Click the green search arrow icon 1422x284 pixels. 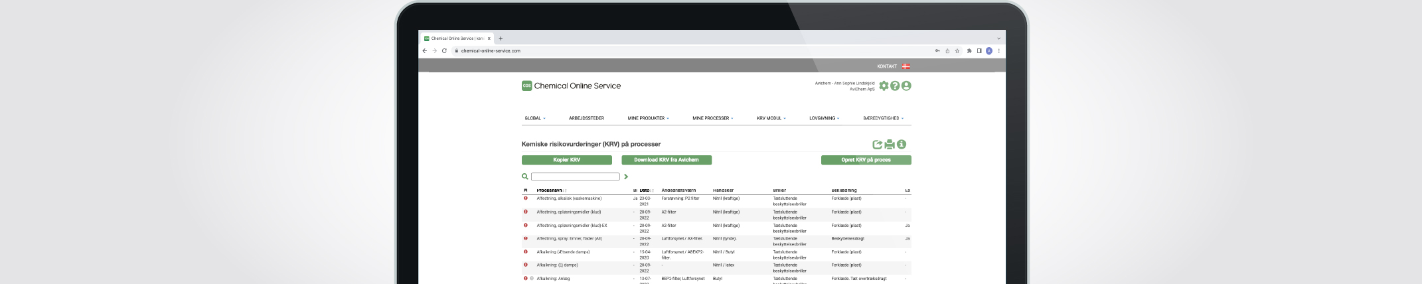[626, 177]
